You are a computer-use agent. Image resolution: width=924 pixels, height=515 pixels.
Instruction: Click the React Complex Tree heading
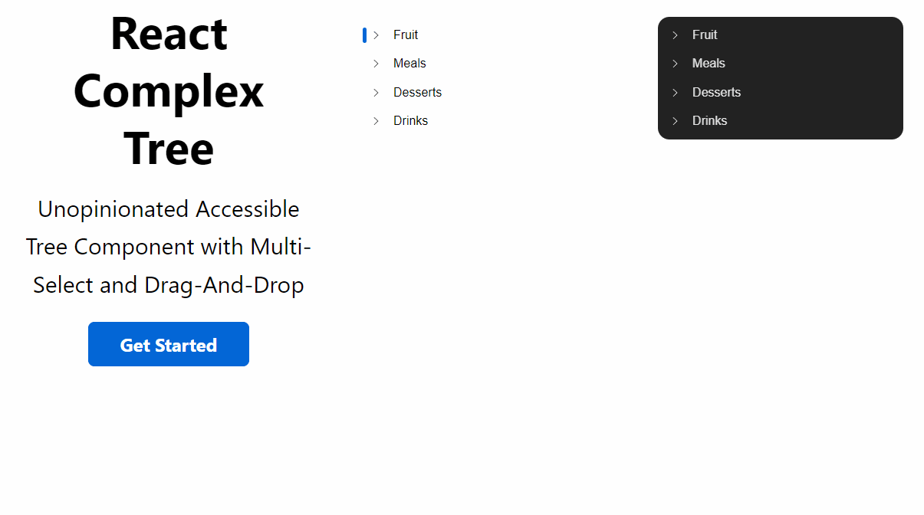169,90
